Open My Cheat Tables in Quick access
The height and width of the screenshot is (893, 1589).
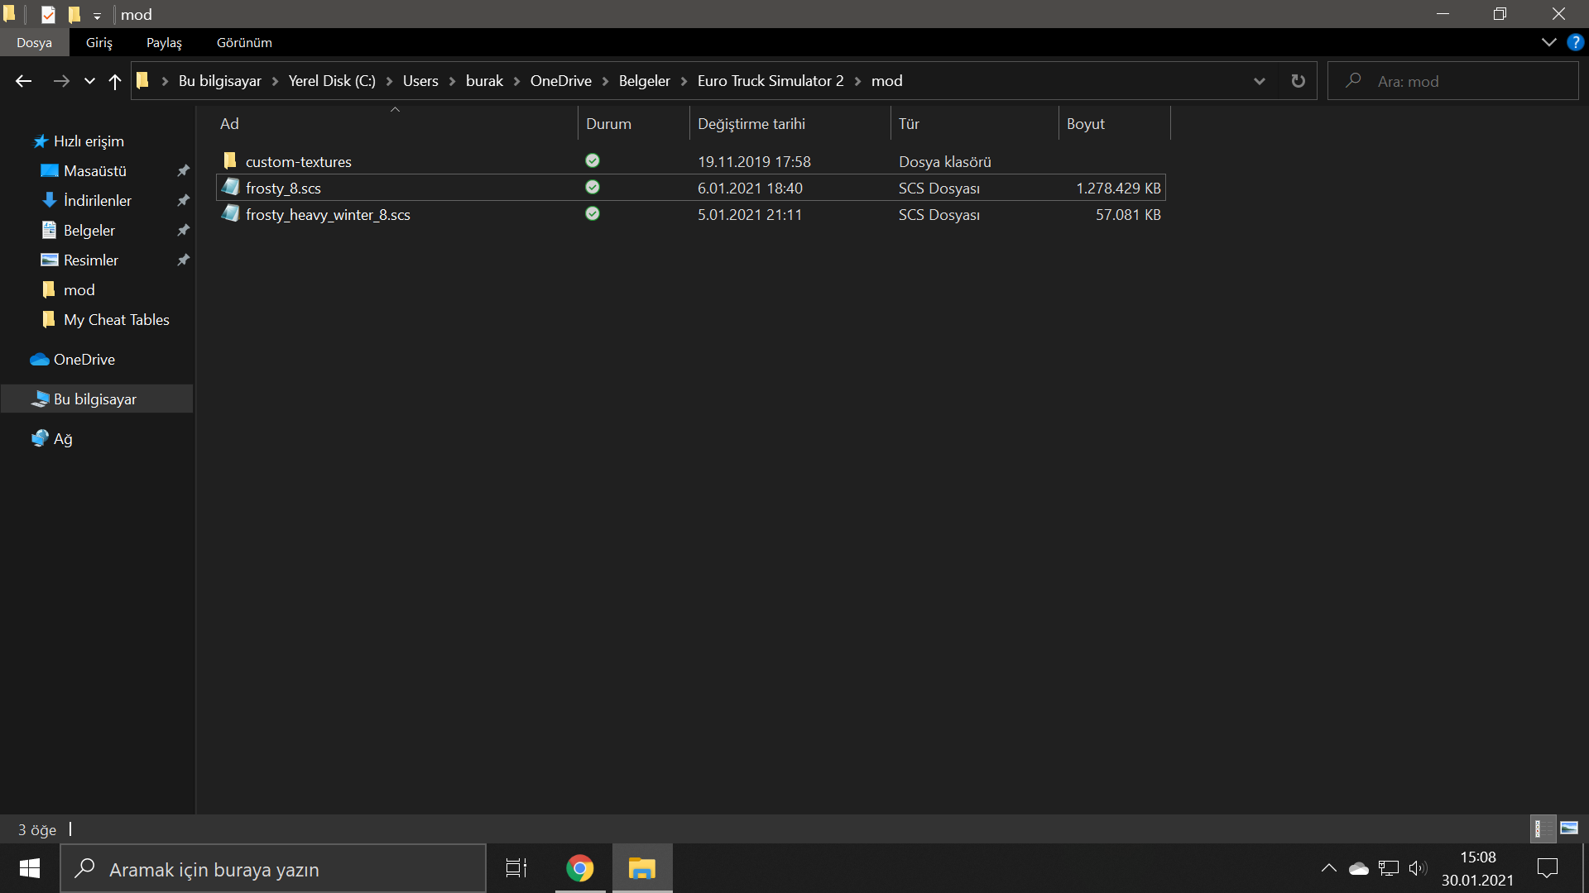[x=116, y=320]
